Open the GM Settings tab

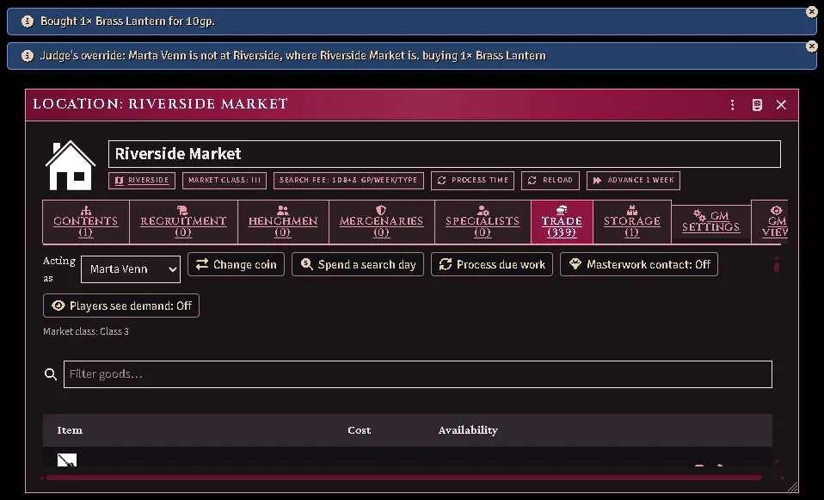(711, 222)
